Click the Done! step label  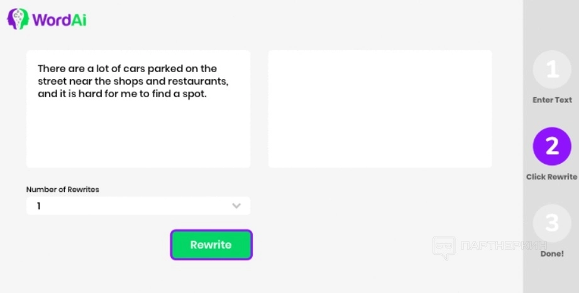[552, 254]
